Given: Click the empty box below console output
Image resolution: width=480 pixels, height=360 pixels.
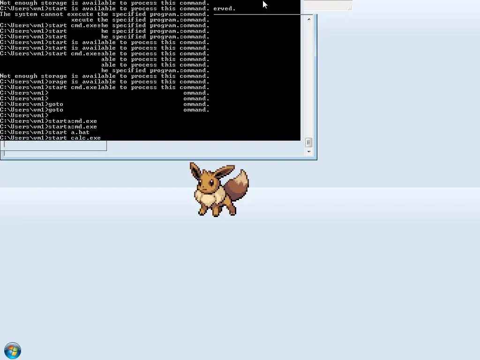Looking at the screenshot, I should point(53,146).
